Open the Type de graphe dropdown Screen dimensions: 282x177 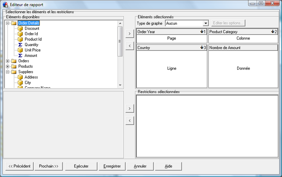tap(206, 23)
